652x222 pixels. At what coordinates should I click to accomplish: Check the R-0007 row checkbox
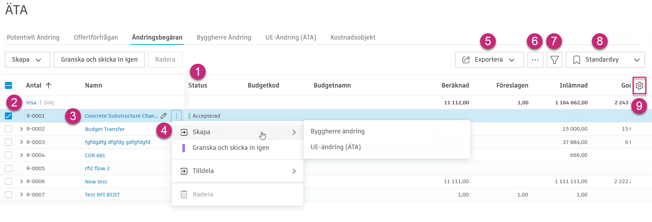8,195
